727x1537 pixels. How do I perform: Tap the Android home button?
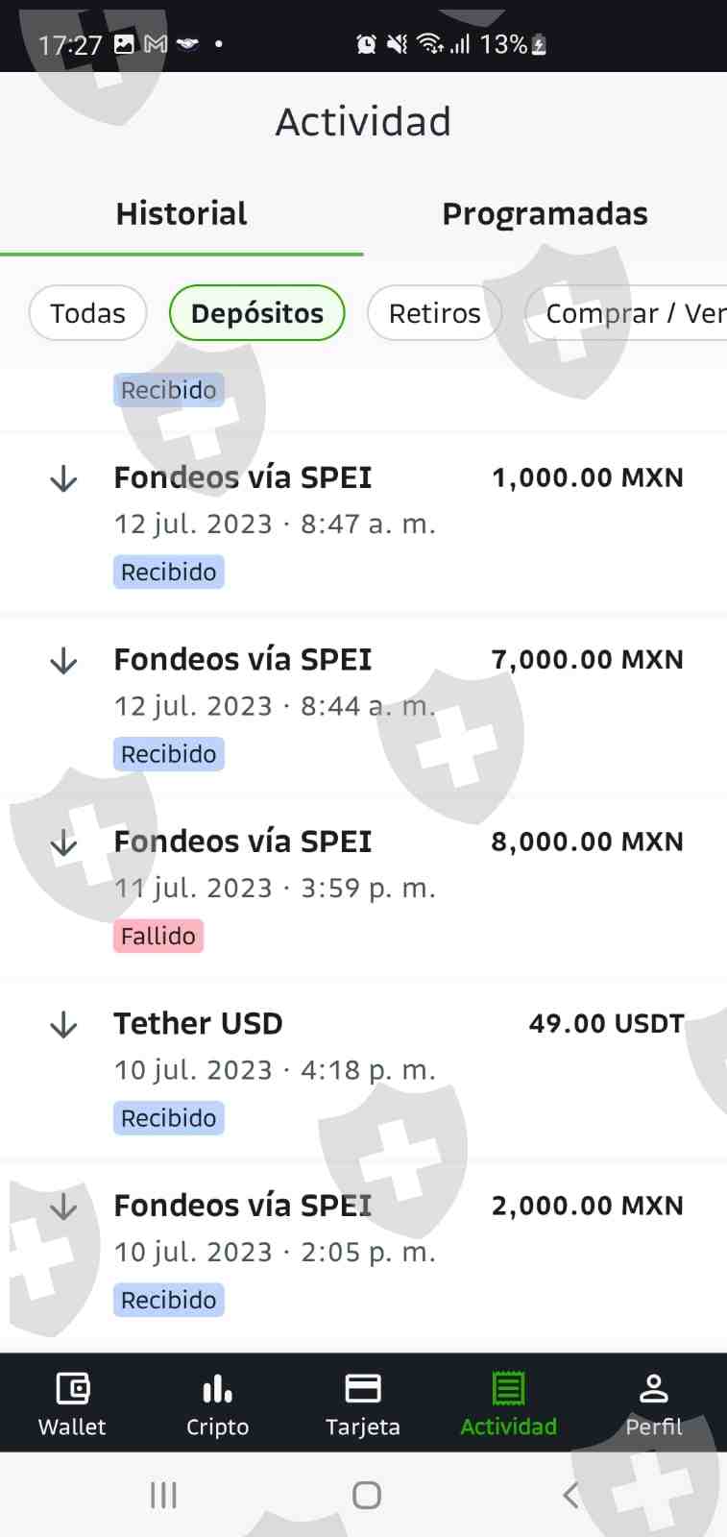[366, 1495]
